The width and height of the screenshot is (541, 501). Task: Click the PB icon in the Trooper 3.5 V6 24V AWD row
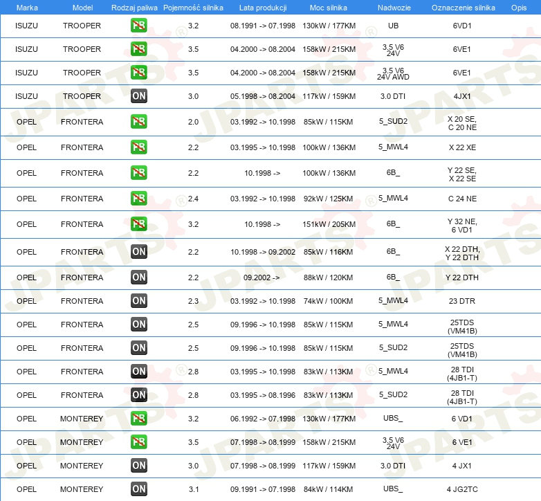click(139, 73)
